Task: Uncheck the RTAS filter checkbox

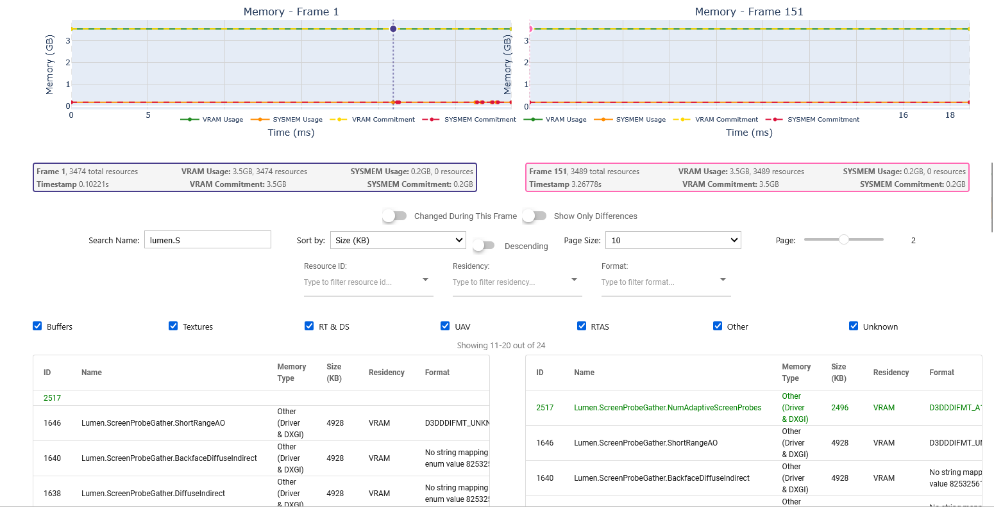Action: click(x=580, y=326)
